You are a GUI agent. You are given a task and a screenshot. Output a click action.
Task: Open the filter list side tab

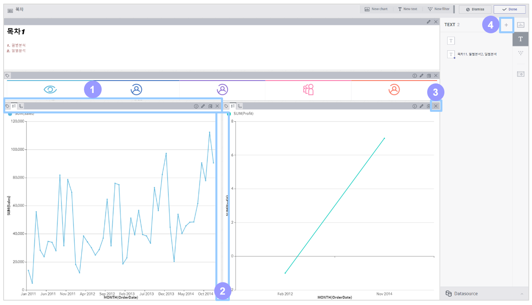tap(520, 53)
